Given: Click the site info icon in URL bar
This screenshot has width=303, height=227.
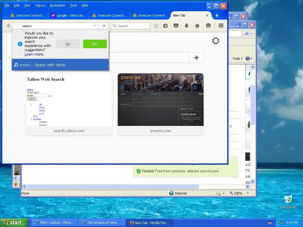Looking at the screenshot, I should [17, 26].
